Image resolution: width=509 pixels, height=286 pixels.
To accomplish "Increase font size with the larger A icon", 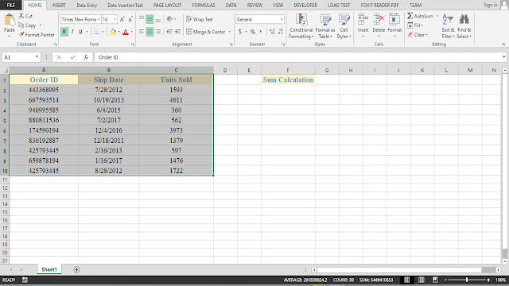I will click(x=122, y=19).
